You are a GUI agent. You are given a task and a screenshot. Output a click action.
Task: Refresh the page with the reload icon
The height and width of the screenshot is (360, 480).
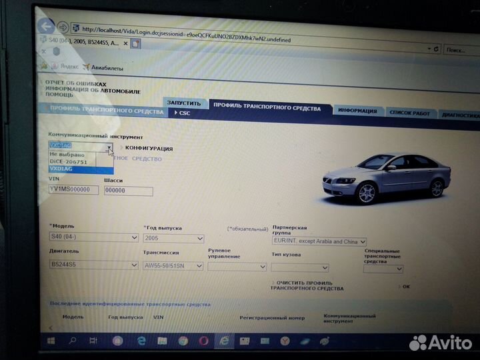click(436, 49)
